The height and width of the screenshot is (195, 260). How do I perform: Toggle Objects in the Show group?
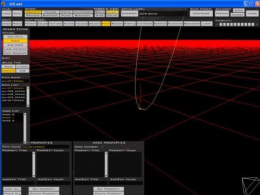coord(33,12)
